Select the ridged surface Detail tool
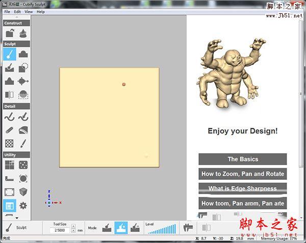The width and height of the screenshot is (306, 243). point(23,130)
